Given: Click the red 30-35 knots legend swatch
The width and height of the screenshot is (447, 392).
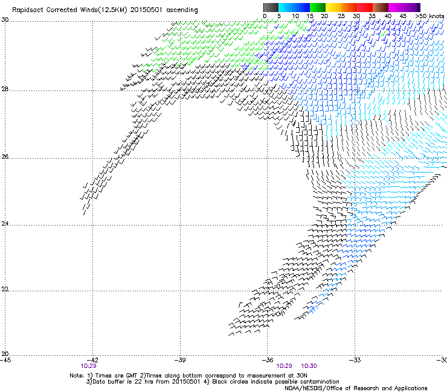Looking at the screenshot, I should [x=365, y=7].
